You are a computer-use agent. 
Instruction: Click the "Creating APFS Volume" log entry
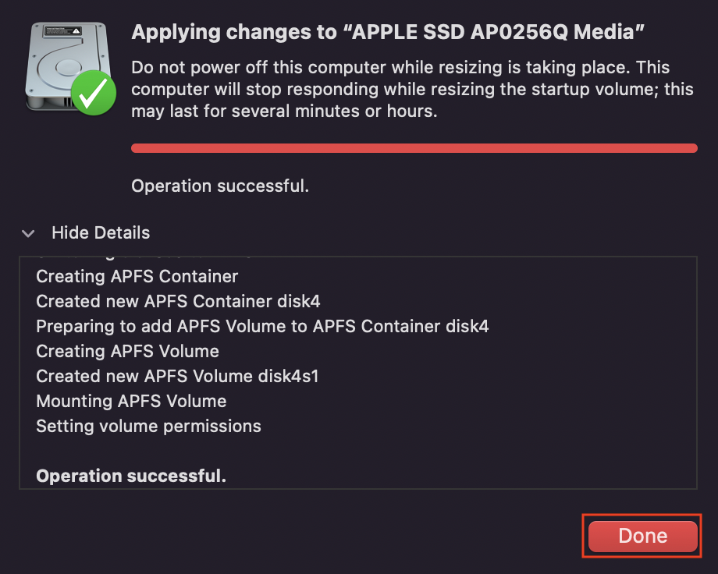127,351
